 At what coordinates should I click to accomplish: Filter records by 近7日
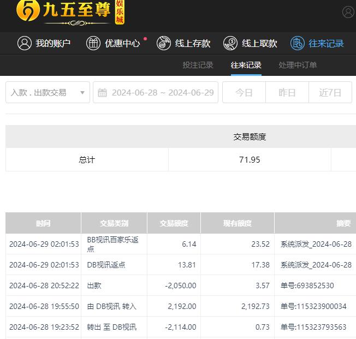[x=330, y=93]
